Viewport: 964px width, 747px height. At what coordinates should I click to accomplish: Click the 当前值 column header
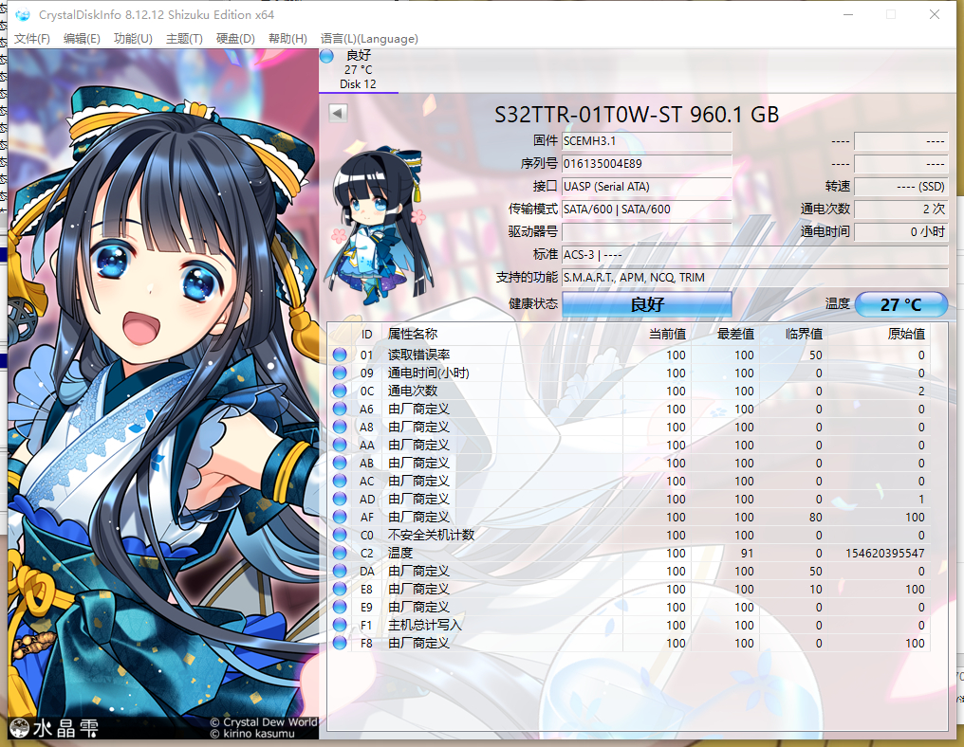[x=668, y=334]
